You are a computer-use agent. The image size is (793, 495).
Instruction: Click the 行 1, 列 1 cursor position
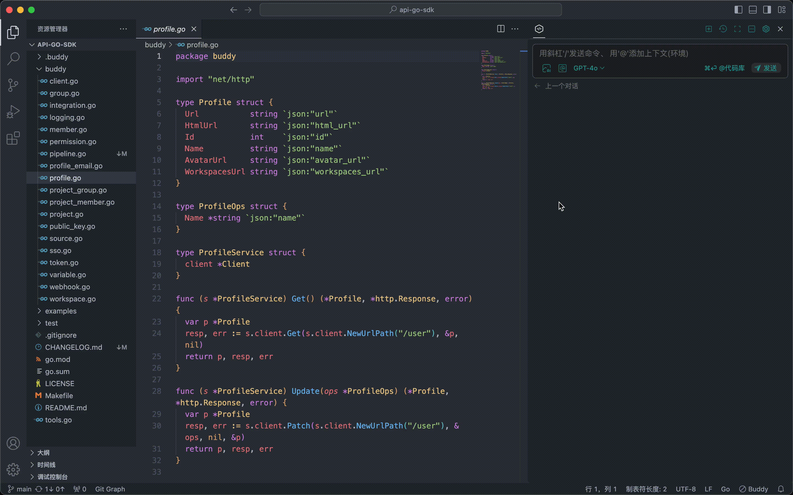click(x=601, y=489)
